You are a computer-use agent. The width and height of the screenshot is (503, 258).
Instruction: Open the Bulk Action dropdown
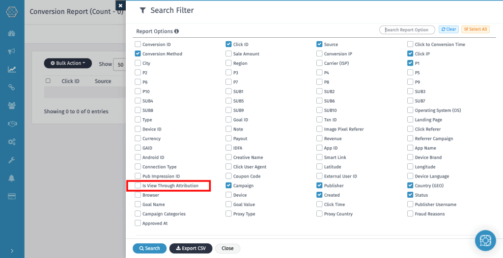click(68, 63)
